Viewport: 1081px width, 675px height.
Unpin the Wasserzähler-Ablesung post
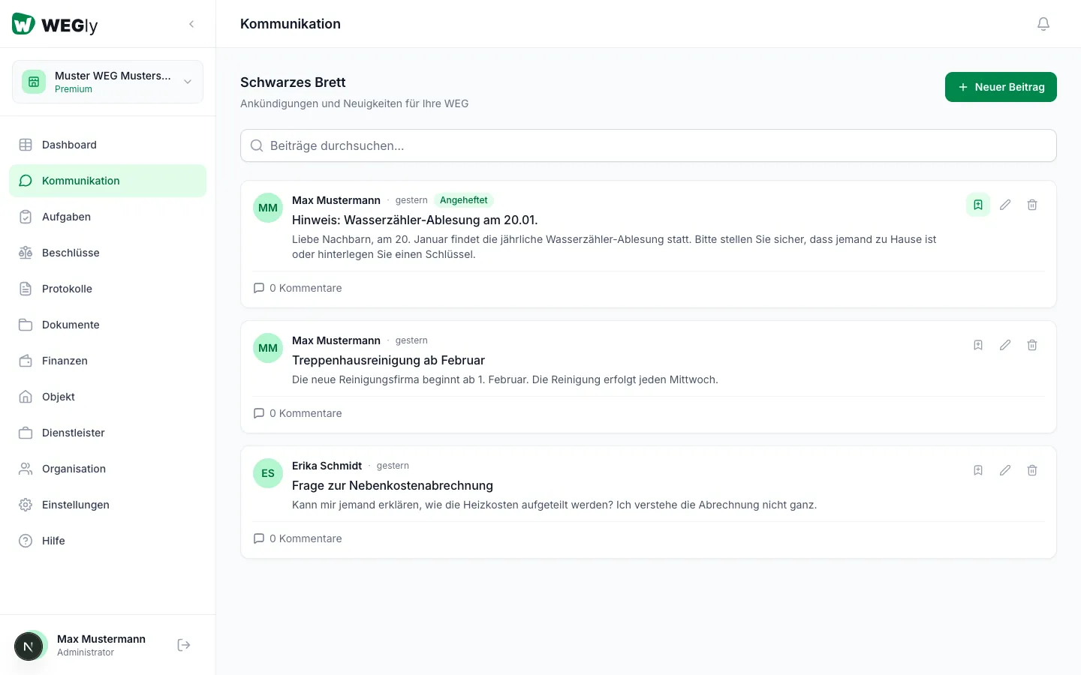click(978, 205)
